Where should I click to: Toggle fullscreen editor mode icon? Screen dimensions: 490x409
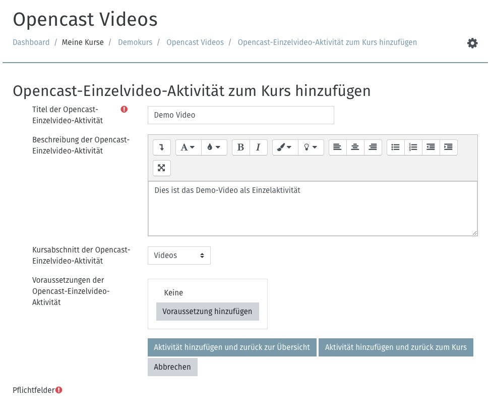click(x=161, y=168)
